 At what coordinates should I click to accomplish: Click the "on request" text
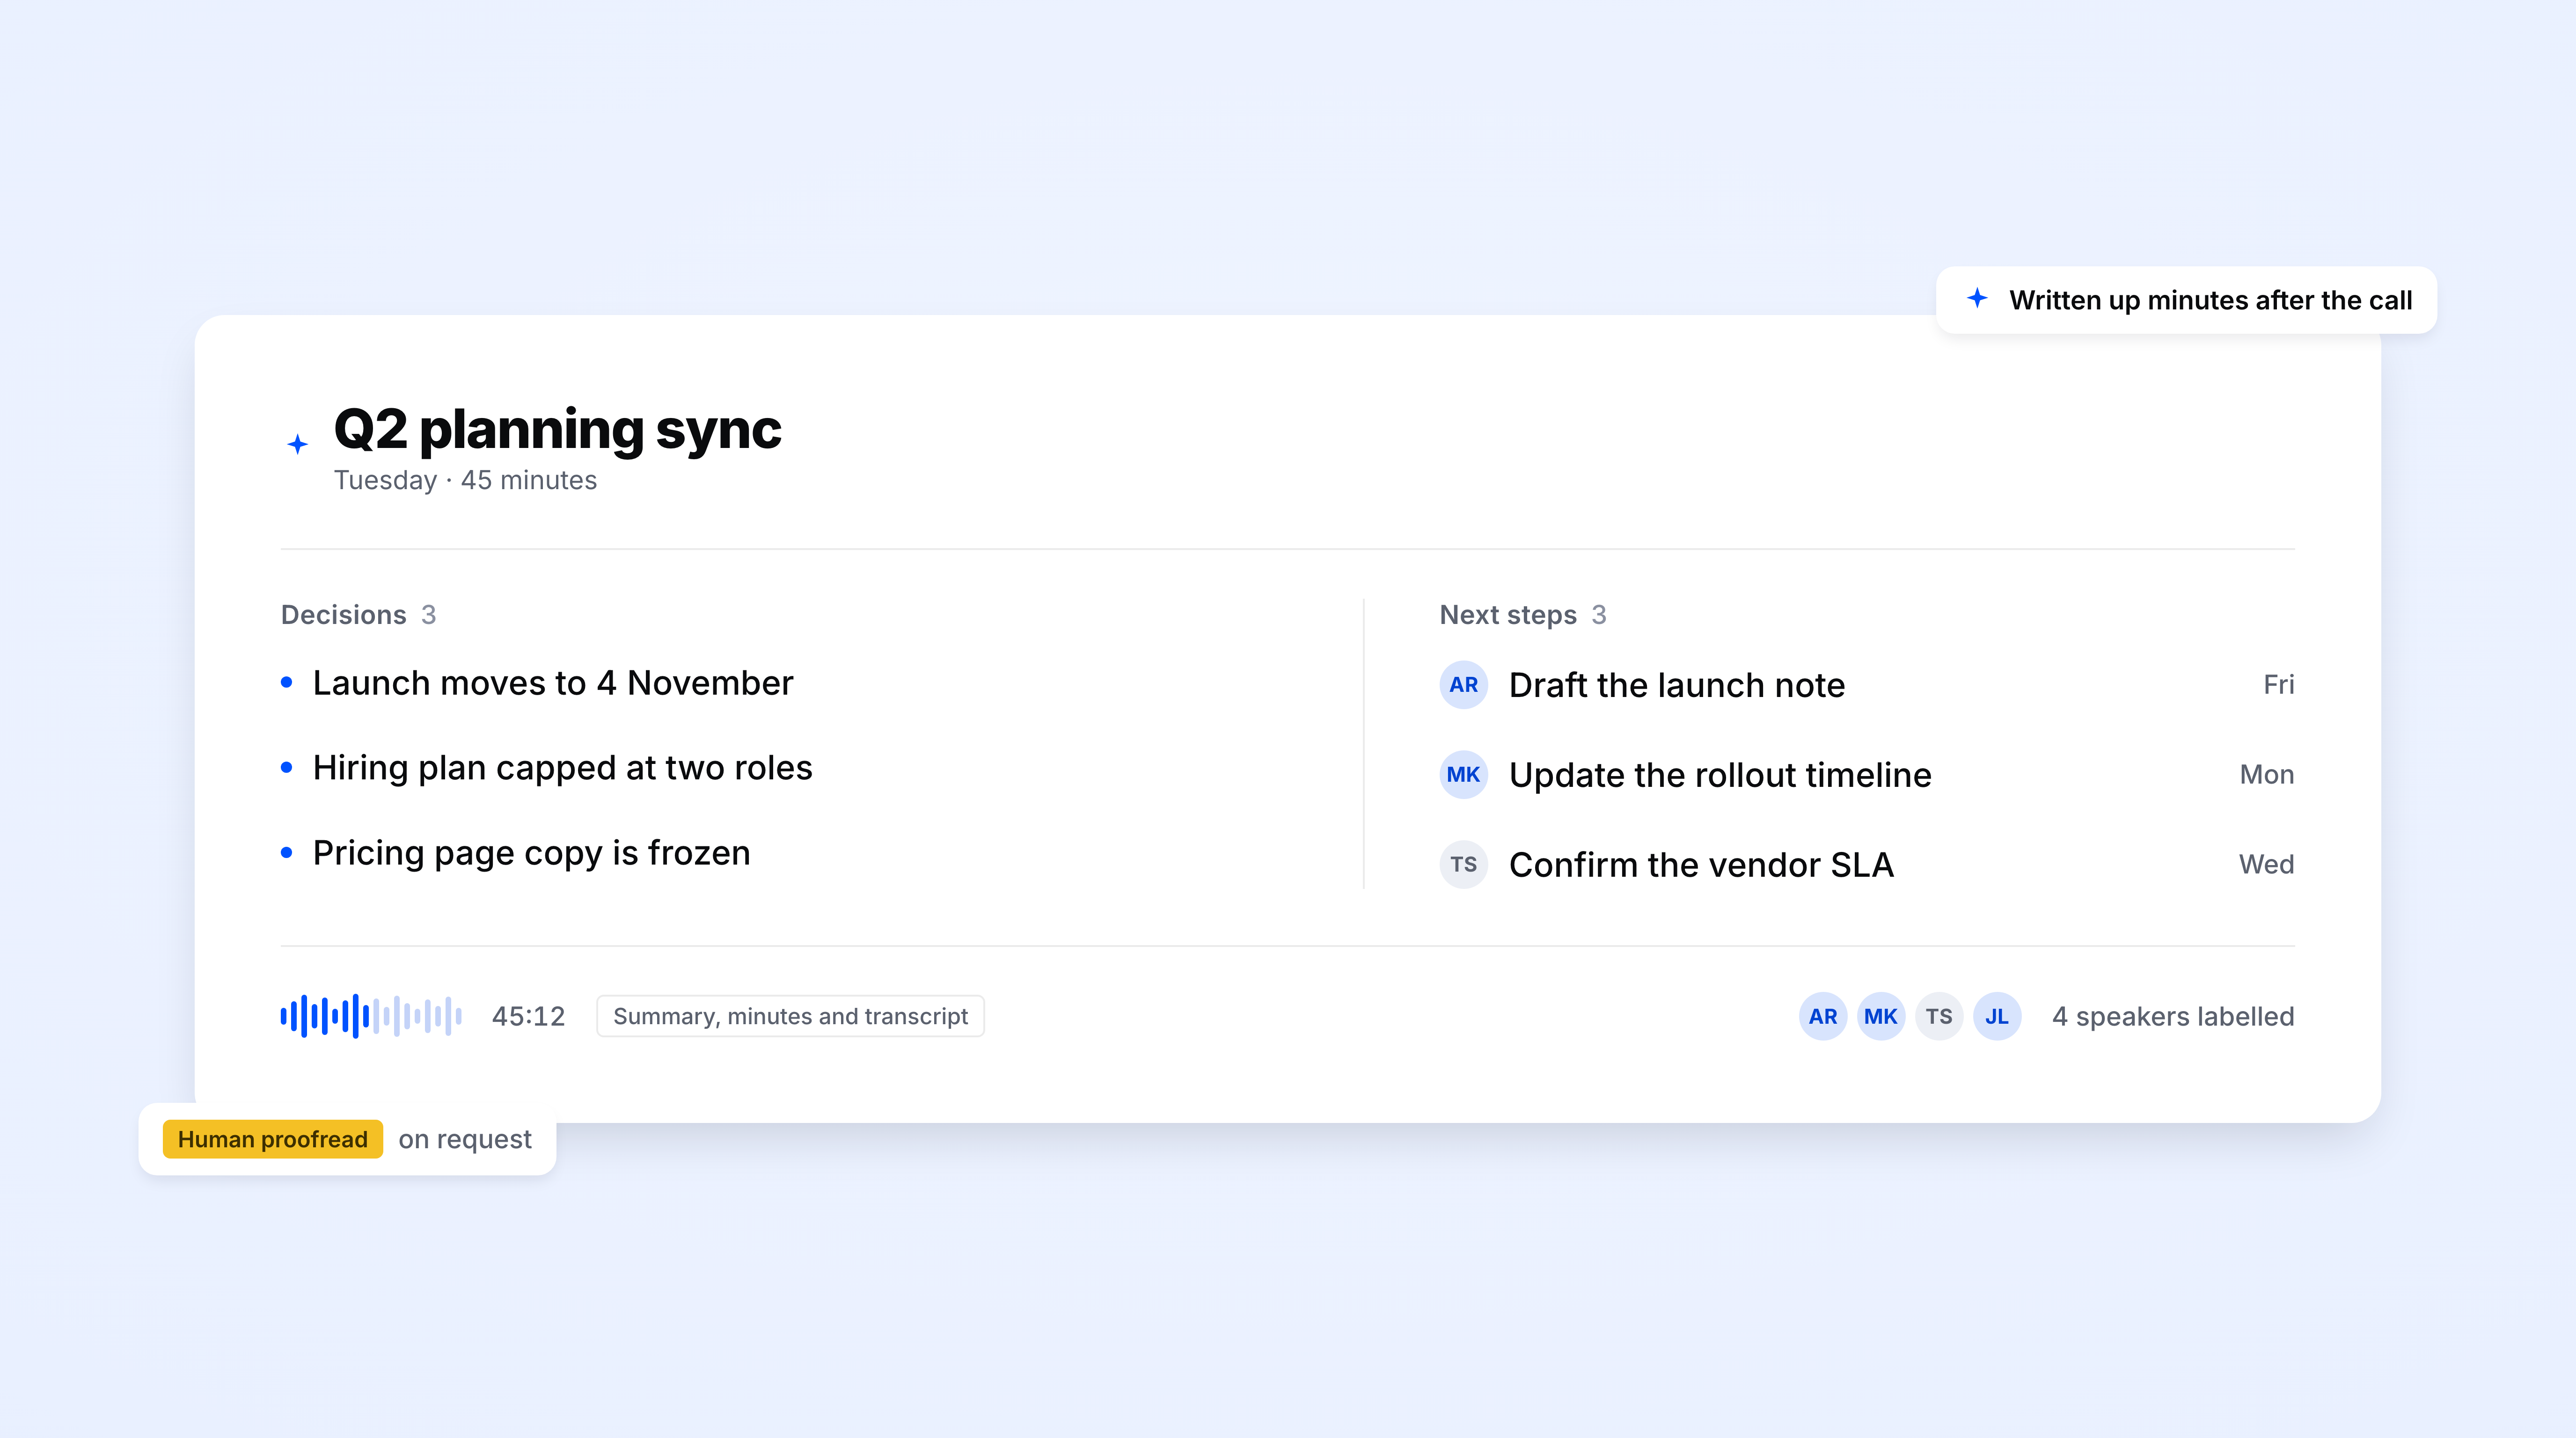click(465, 1140)
